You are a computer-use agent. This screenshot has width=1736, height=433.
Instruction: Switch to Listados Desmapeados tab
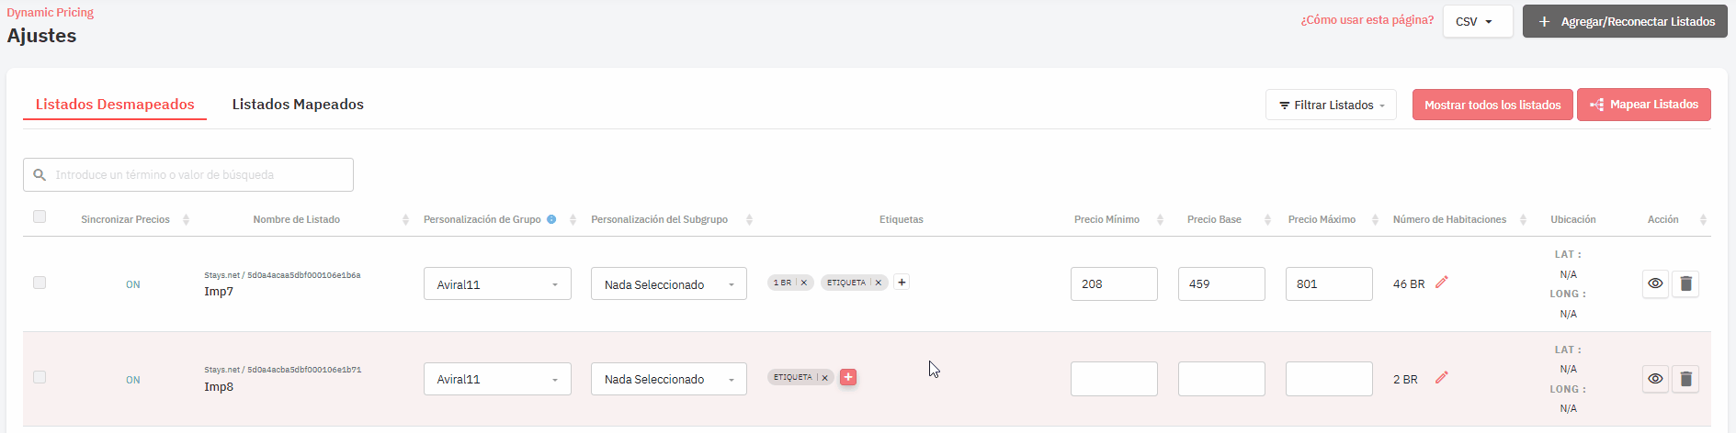tap(115, 105)
